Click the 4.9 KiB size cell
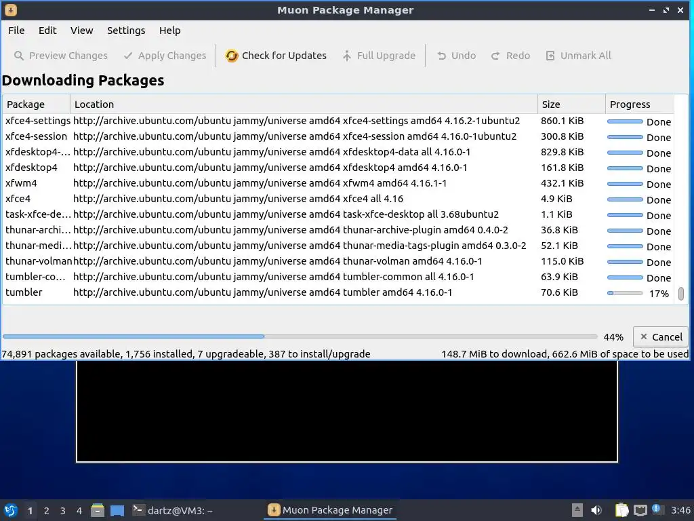Image resolution: width=694 pixels, height=521 pixels. pyautogui.click(x=556, y=199)
